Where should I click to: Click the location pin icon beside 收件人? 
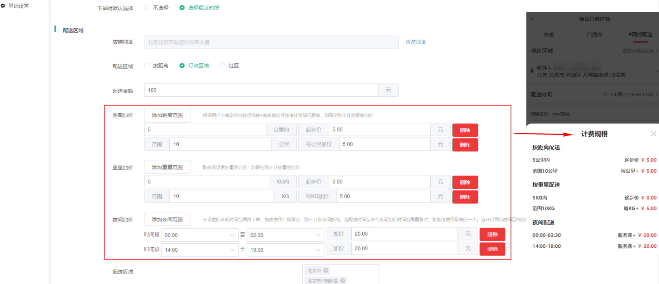(x=532, y=71)
